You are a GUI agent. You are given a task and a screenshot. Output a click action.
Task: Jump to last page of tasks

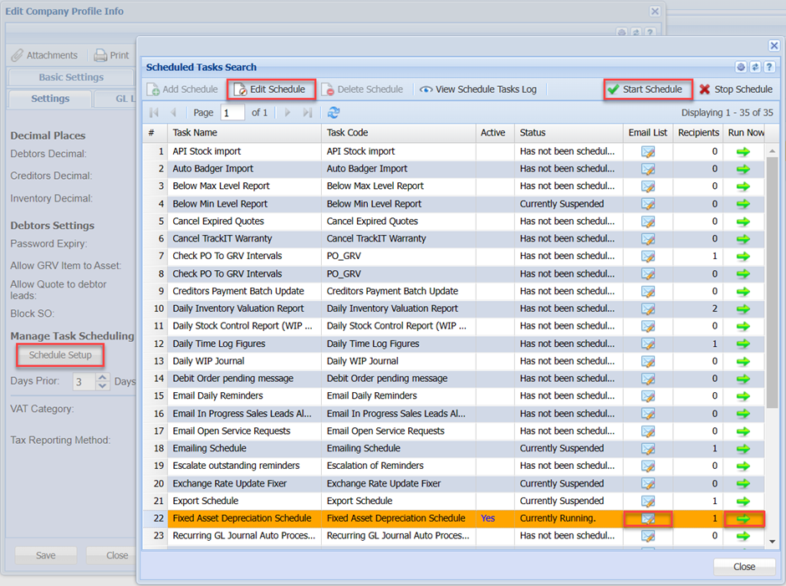click(x=308, y=113)
